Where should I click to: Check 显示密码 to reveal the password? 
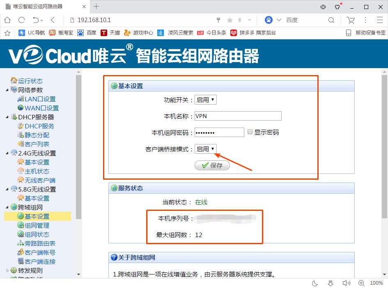(x=250, y=132)
